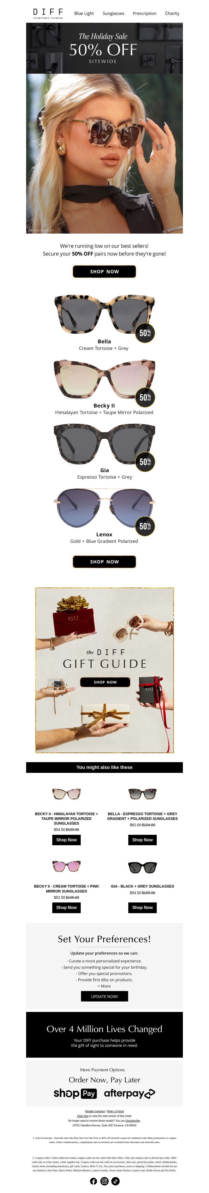Open the Instagram icon in footer

point(104,1180)
